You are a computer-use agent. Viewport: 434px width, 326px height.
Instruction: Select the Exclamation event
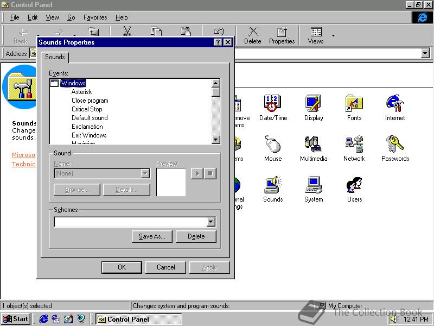point(87,127)
